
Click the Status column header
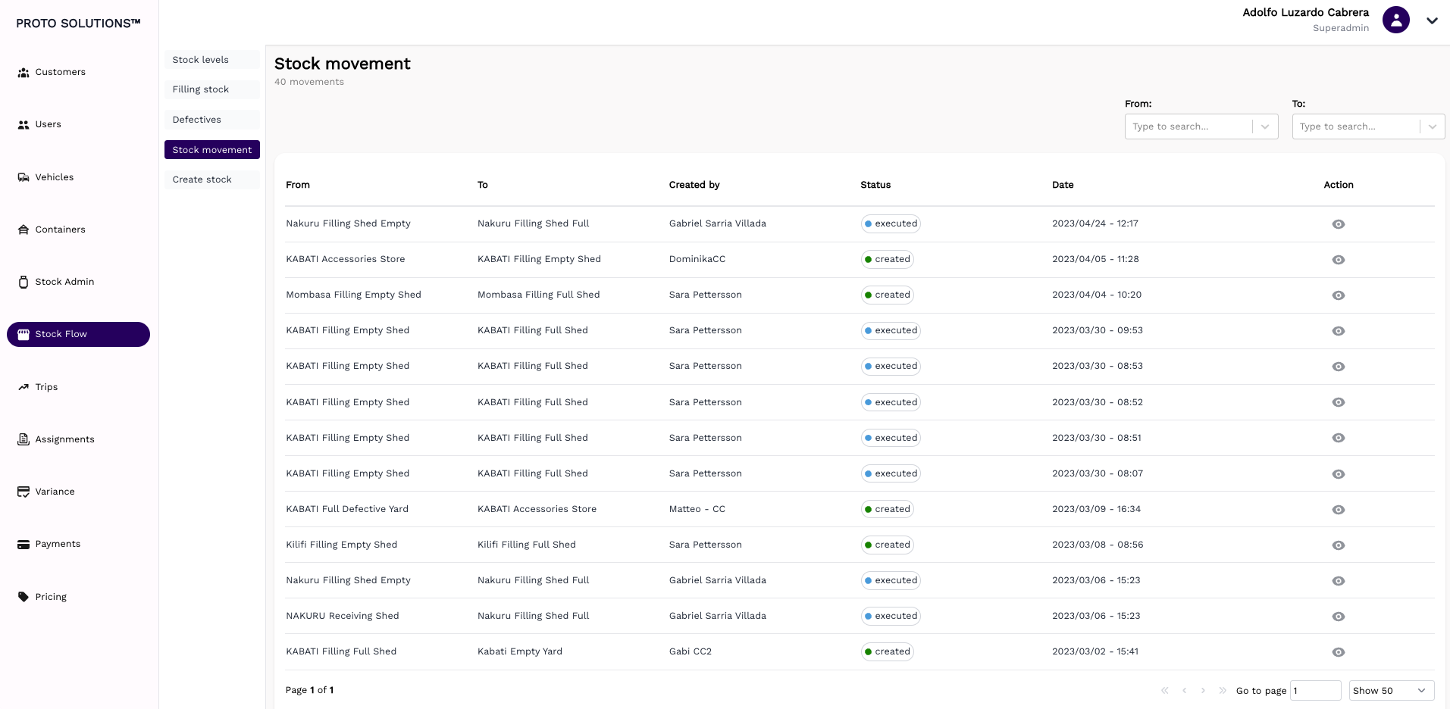pyautogui.click(x=875, y=185)
